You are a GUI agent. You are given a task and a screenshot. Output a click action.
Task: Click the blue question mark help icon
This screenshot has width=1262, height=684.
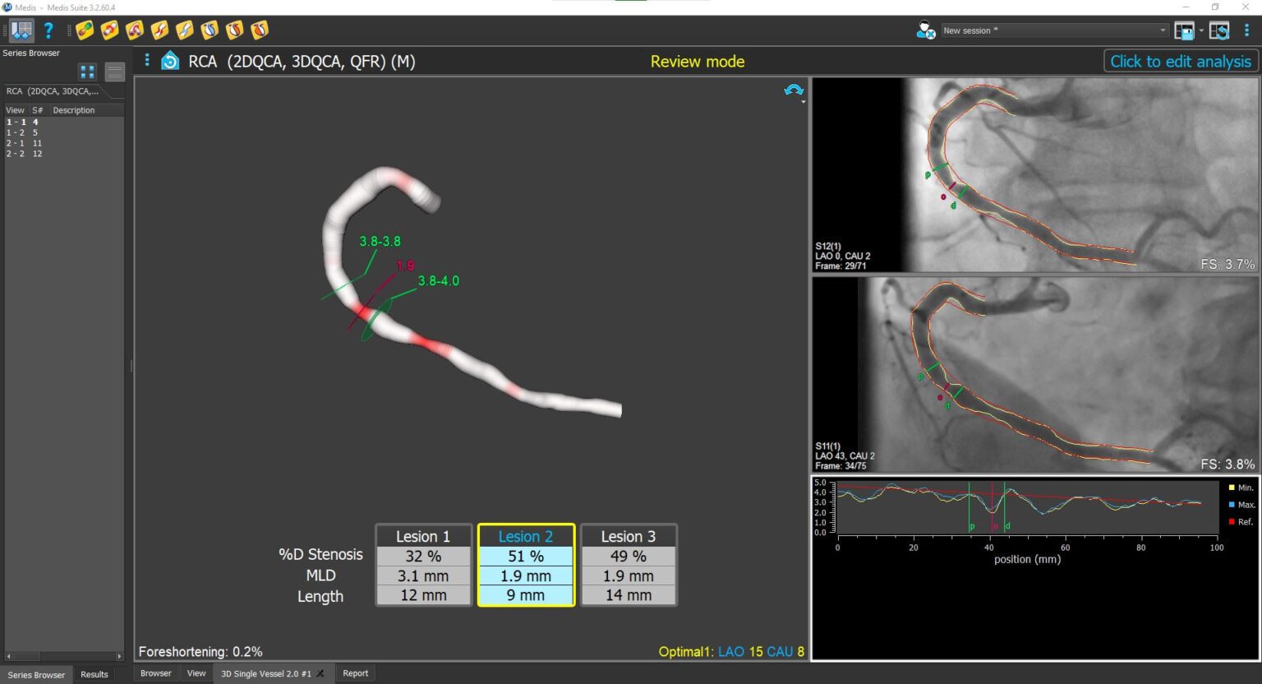[x=48, y=30]
